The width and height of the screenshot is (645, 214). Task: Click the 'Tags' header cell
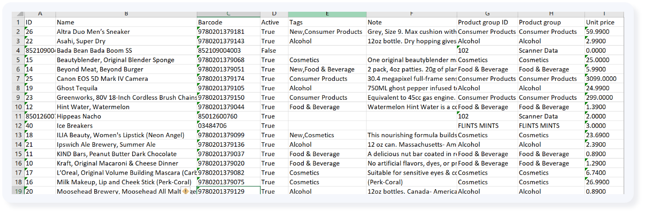pos(327,22)
